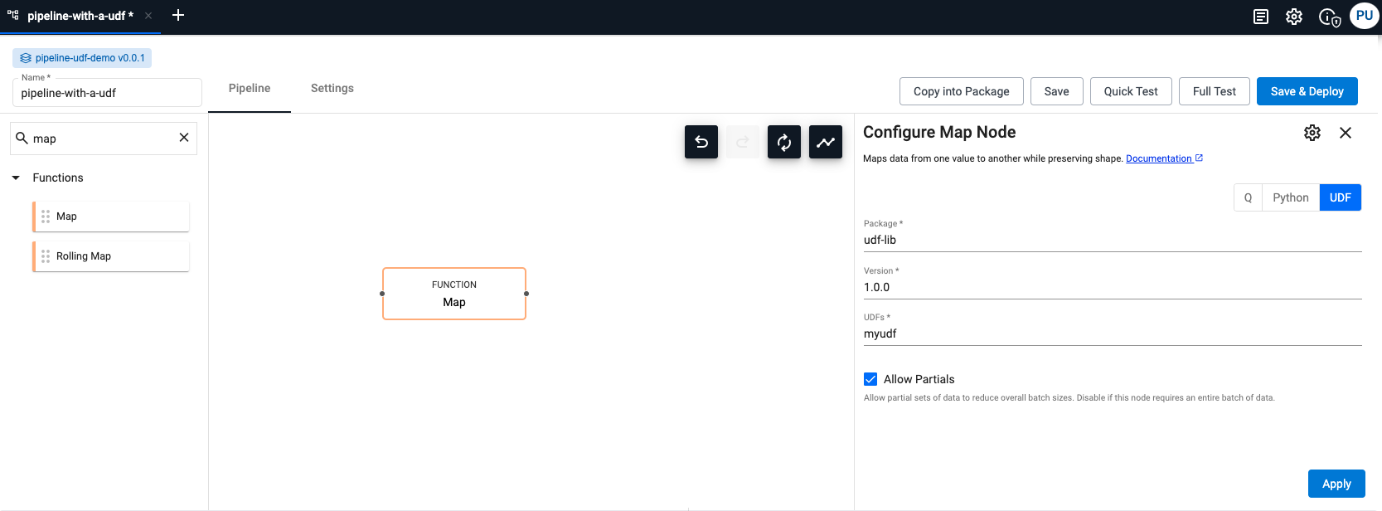Viewport: 1382px width, 511px height.
Task: Open global settings gear in top bar
Action: coord(1293,17)
